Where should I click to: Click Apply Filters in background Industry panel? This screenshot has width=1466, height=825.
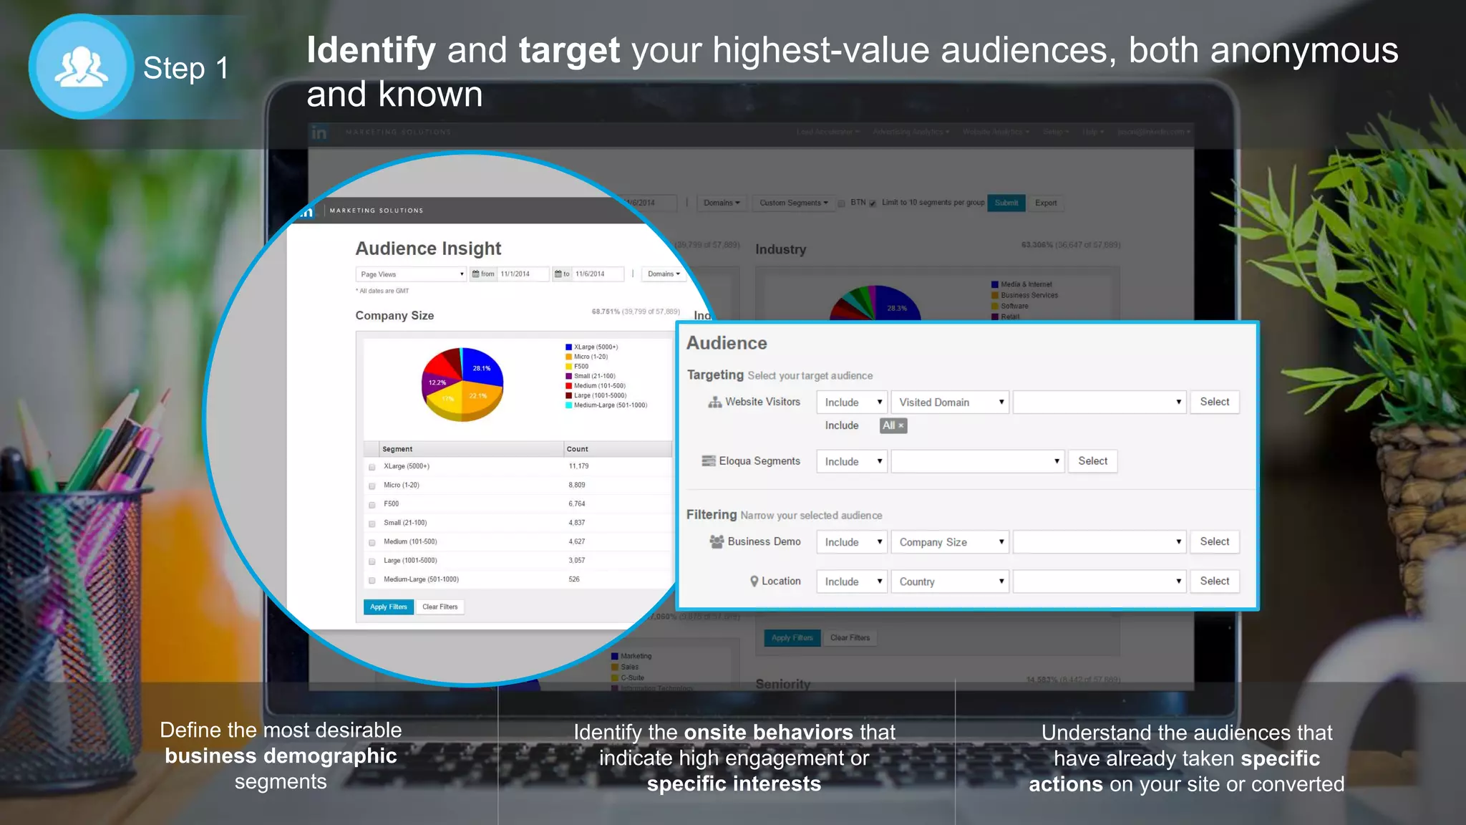tap(792, 638)
